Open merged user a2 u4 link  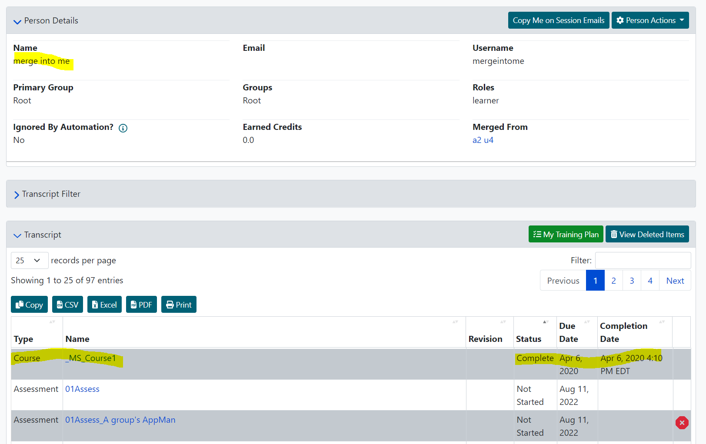pyautogui.click(x=483, y=140)
